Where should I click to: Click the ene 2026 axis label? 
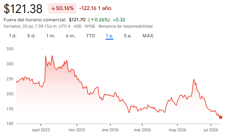click(110, 130)
